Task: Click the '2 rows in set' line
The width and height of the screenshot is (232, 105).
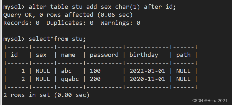Action: (47, 95)
